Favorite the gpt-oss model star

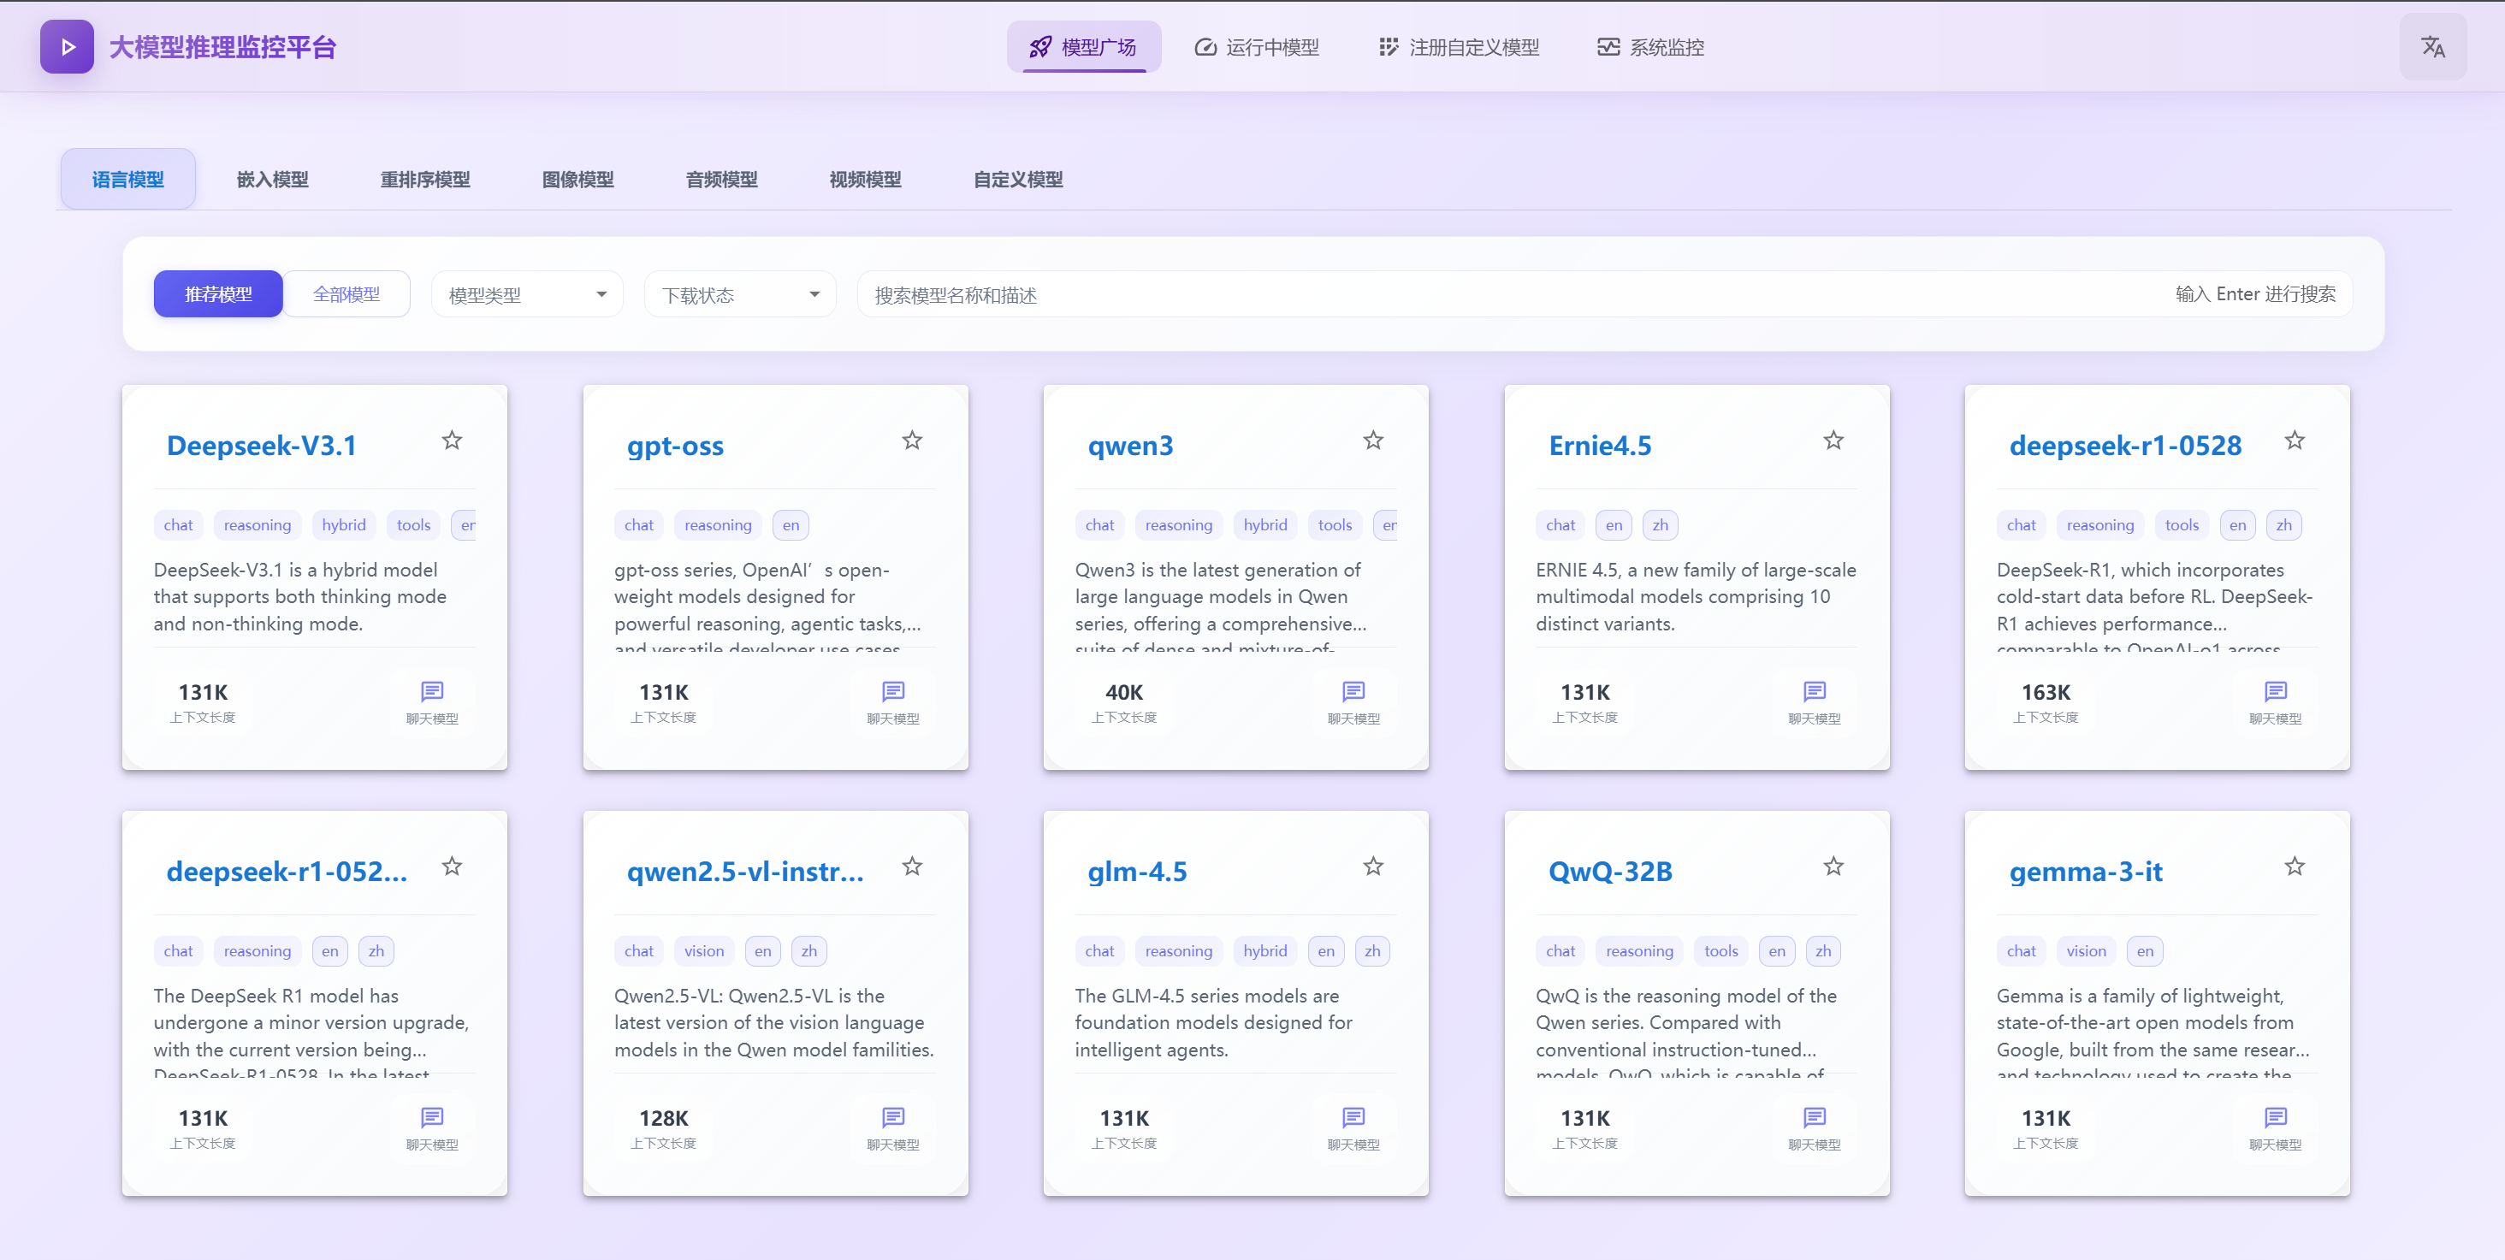pyautogui.click(x=911, y=441)
